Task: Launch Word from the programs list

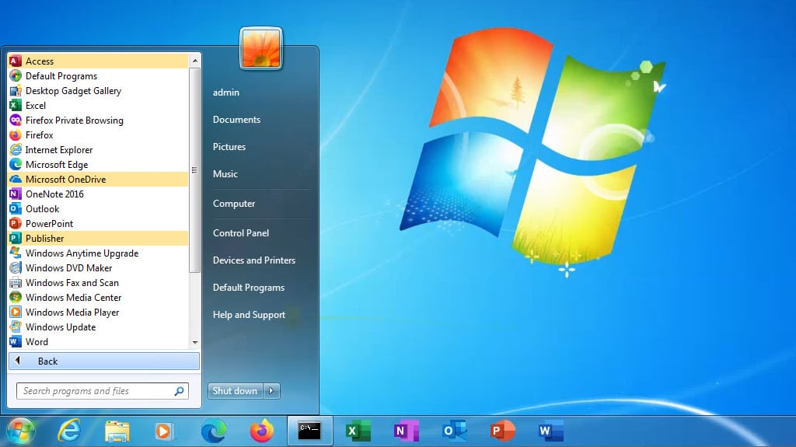Action: 99,341
